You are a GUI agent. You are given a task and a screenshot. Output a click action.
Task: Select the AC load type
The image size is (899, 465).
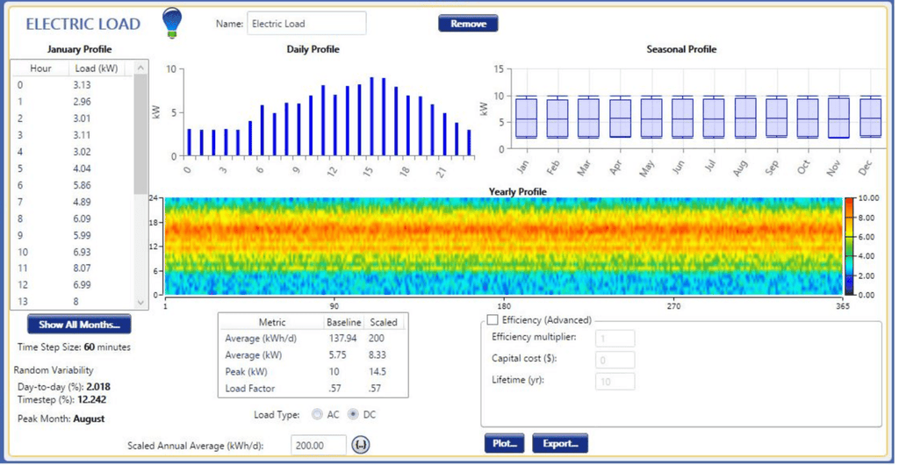click(317, 414)
